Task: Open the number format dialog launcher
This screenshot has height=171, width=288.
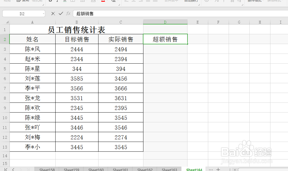Action: (x=242, y=5)
